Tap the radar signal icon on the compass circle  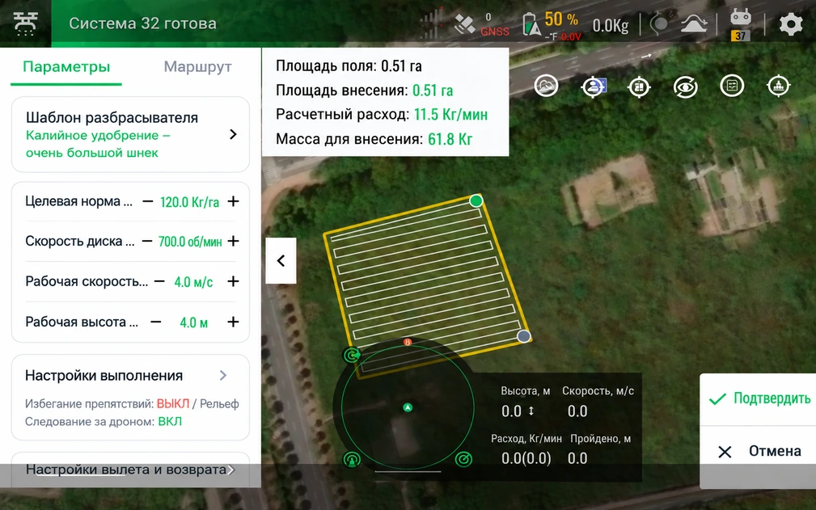[353, 460]
